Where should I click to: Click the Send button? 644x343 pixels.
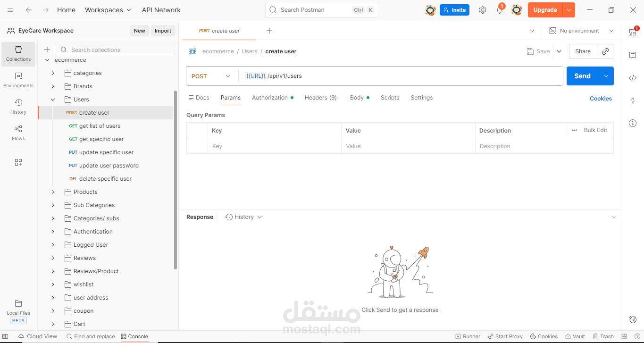pos(582,76)
